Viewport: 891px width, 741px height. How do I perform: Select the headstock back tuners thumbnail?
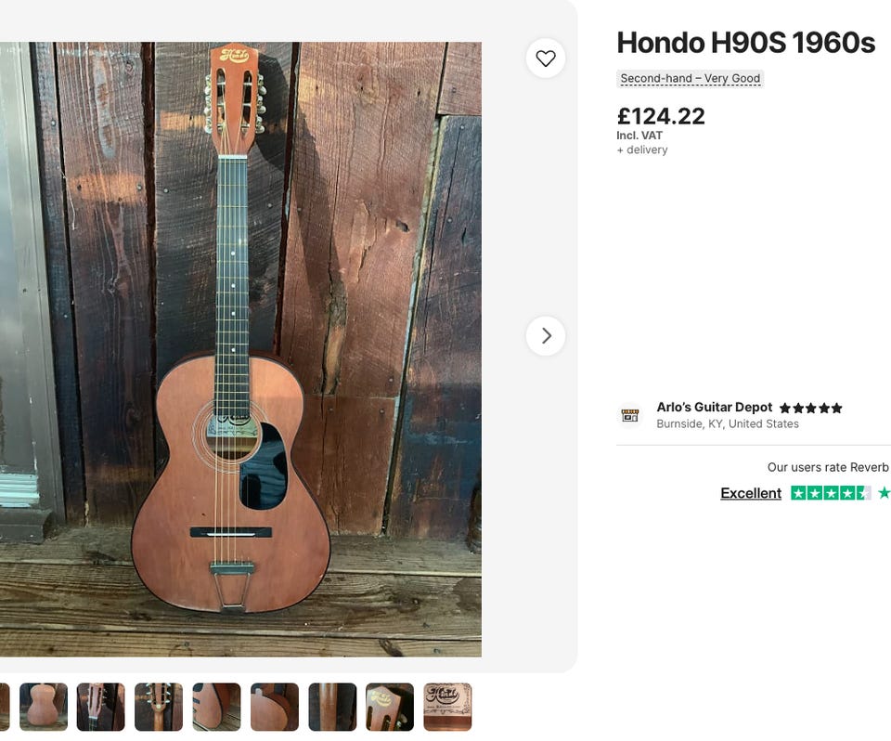point(159,707)
